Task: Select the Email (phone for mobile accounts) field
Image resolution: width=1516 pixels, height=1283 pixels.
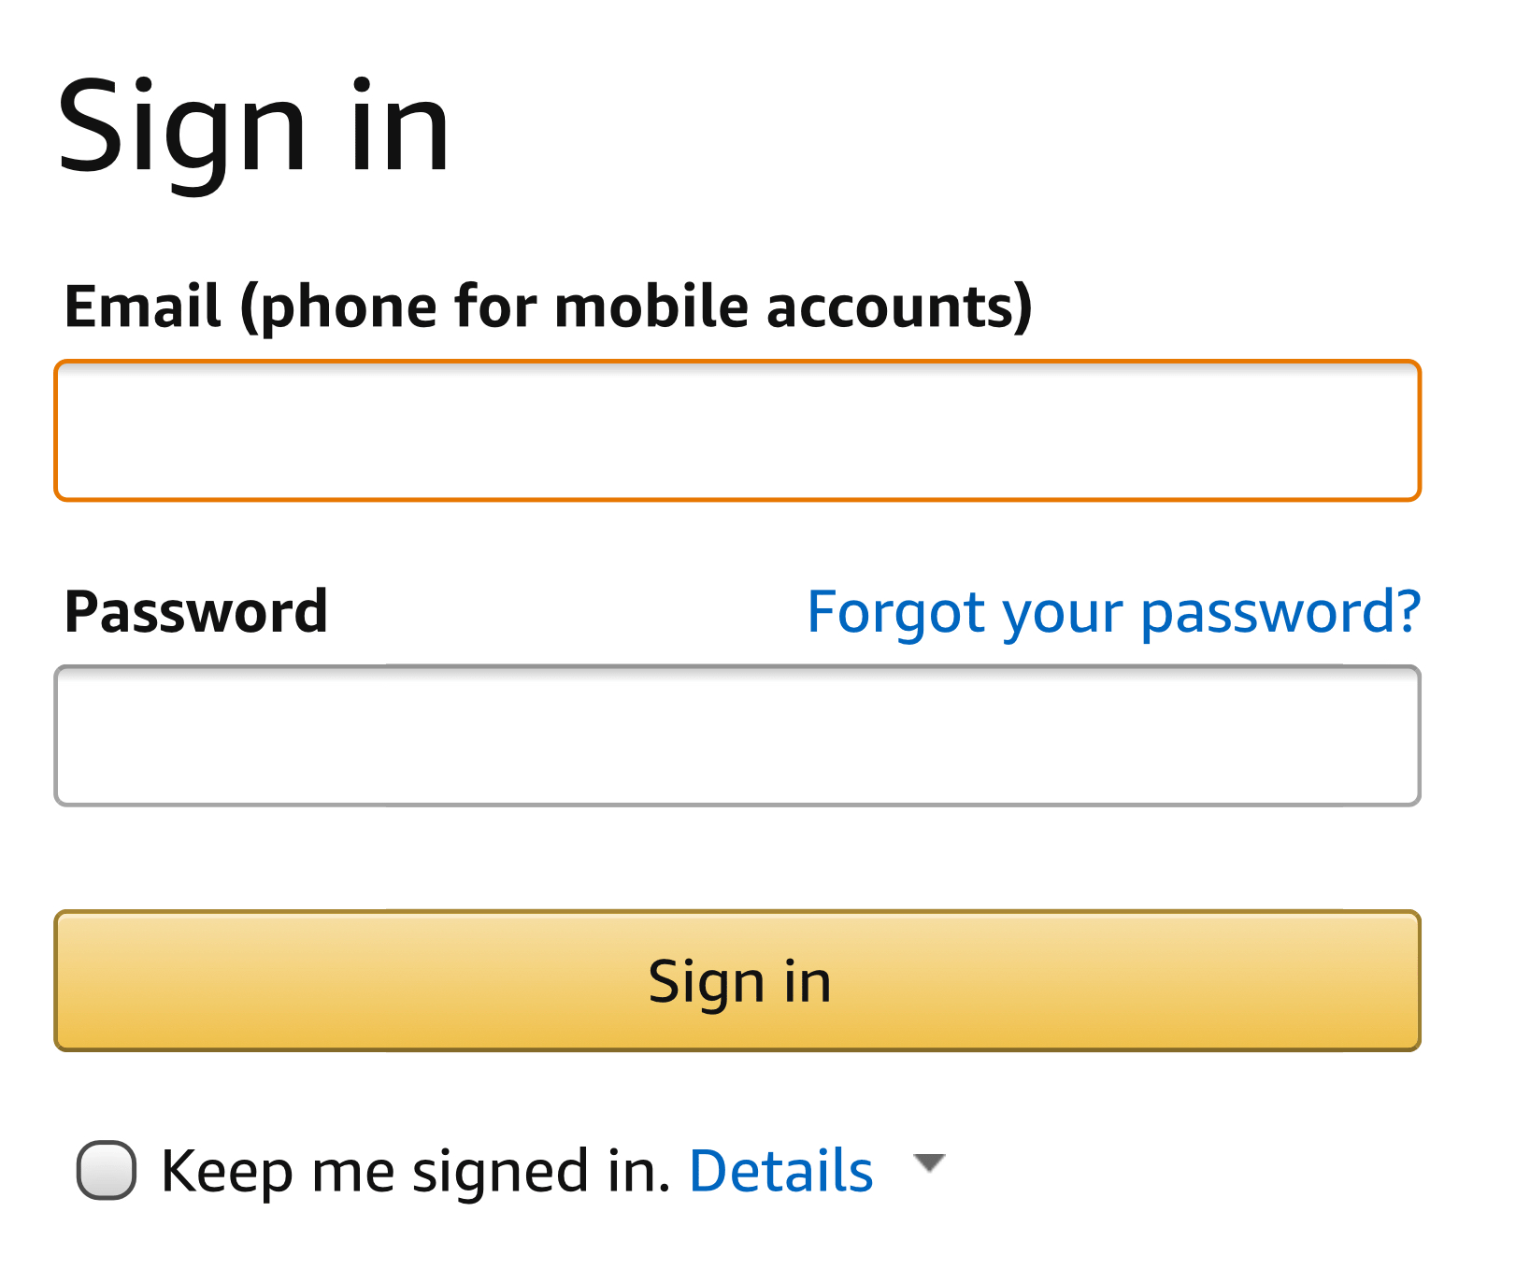Action: click(738, 431)
